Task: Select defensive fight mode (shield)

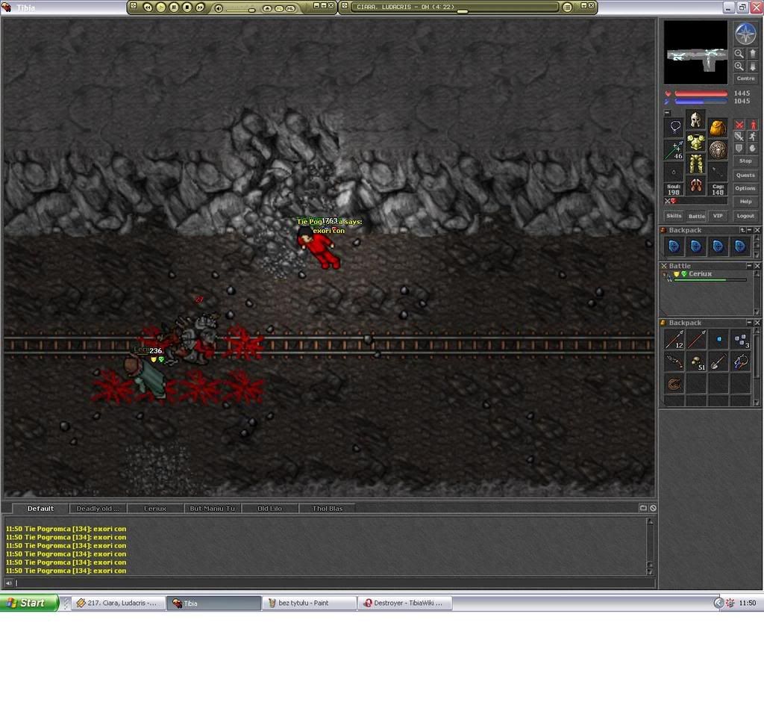Action: point(739,148)
